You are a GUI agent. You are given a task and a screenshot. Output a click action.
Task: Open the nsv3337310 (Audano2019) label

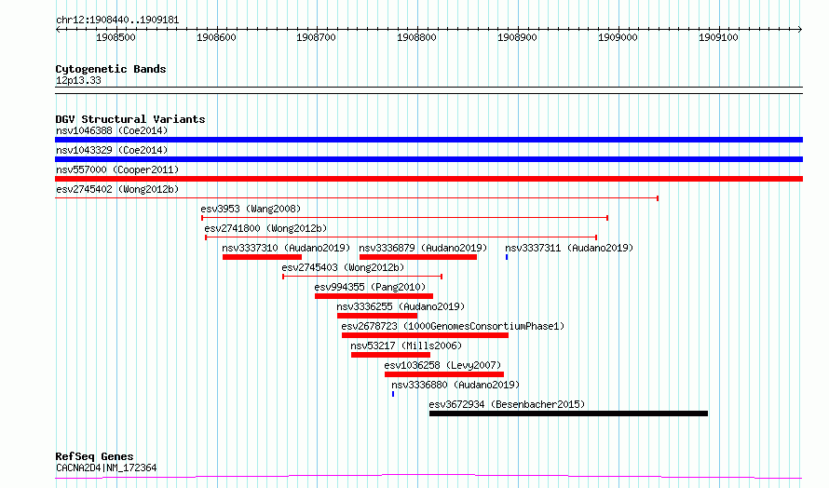point(286,248)
